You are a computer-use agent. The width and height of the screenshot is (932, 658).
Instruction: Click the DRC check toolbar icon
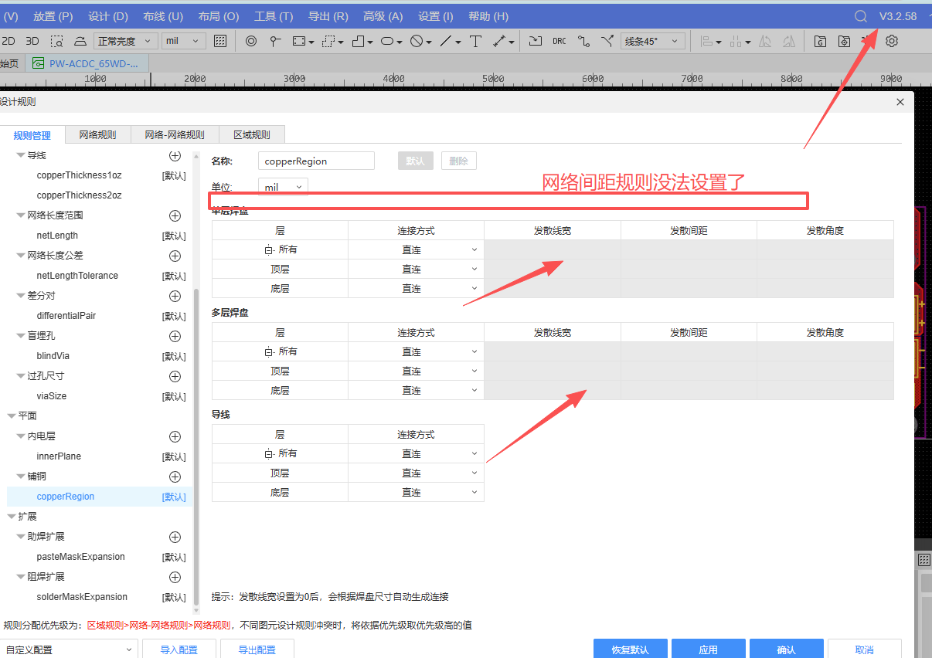click(559, 41)
